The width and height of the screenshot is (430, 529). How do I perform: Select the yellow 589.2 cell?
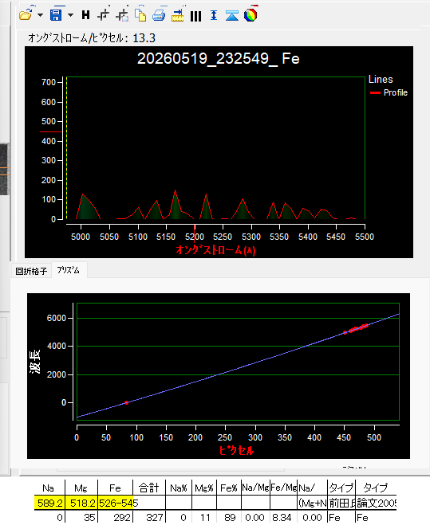point(49,503)
